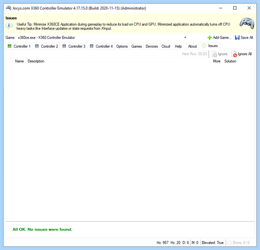260x250 pixels.
Task: Click the 'All OK. No issues were found.' message
Action: [x=42, y=230]
